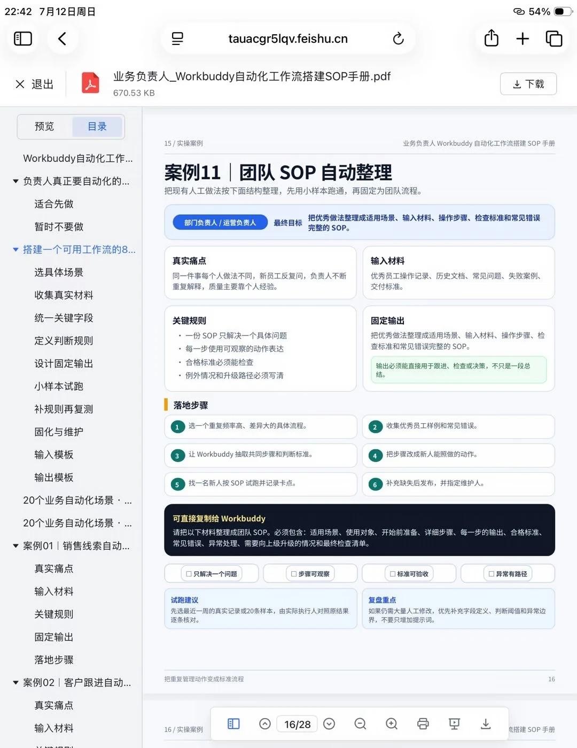Collapse the 搭建一个可用工作流的8 section
The width and height of the screenshot is (577, 748).
[x=15, y=250]
